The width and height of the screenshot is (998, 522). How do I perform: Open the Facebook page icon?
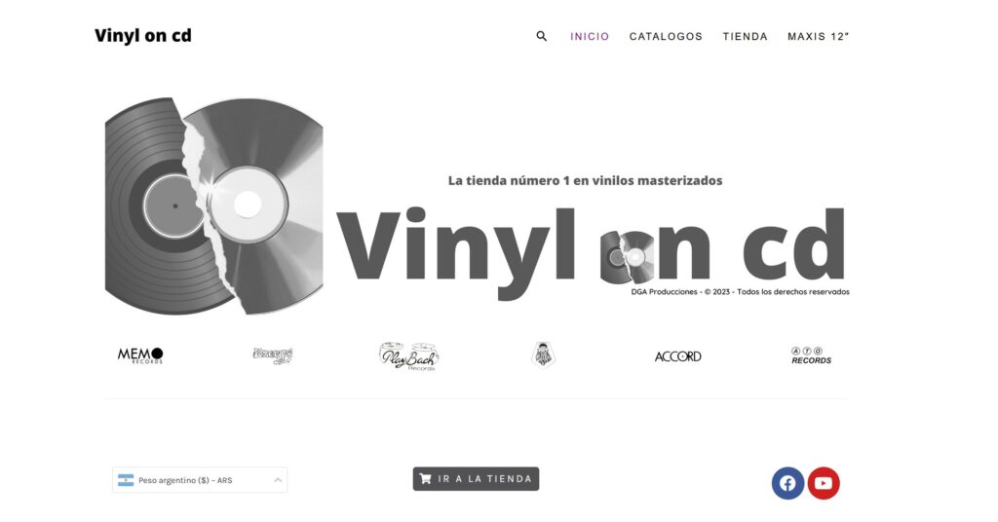(x=787, y=483)
